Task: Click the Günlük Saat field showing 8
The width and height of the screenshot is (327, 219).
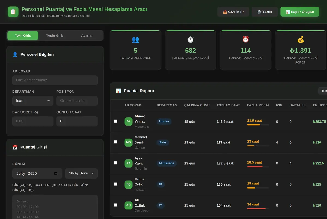Action: [77, 121]
